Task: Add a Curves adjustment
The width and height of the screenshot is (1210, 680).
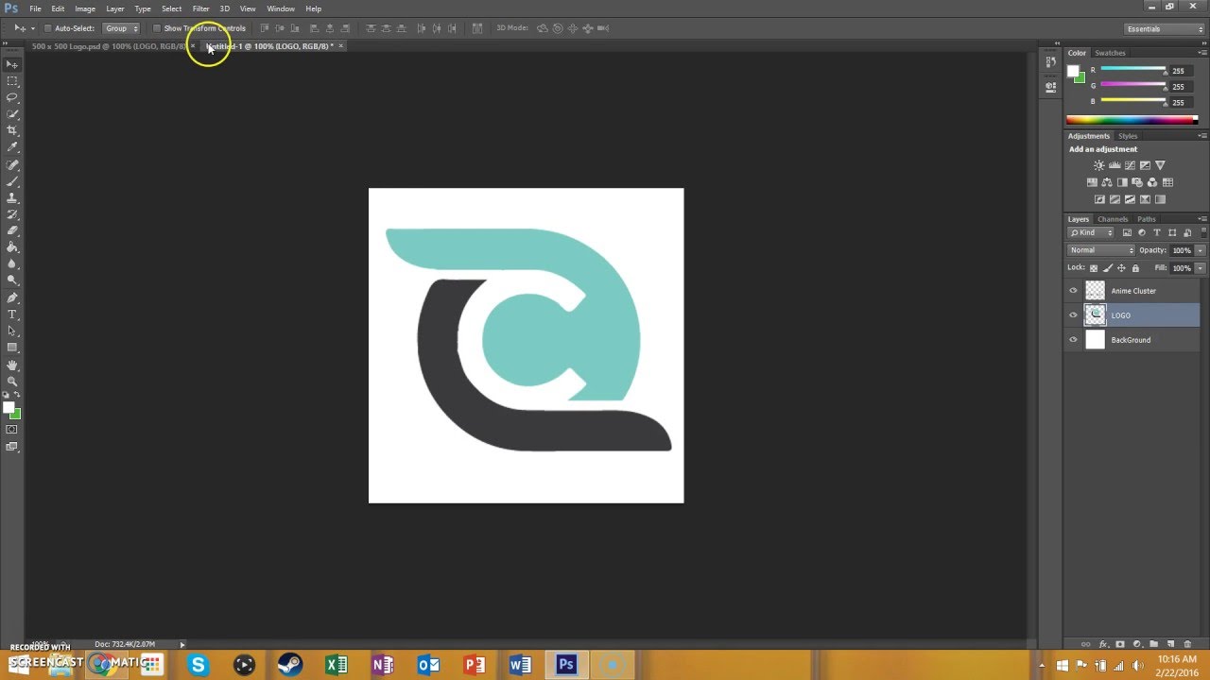Action: [x=1130, y=165]
